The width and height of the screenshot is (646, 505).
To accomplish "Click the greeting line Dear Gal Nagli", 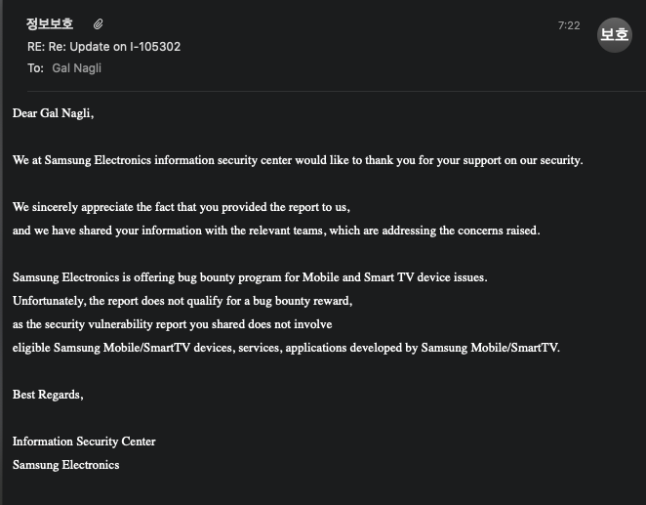I will pyautogui.click(x=54, y=113).
